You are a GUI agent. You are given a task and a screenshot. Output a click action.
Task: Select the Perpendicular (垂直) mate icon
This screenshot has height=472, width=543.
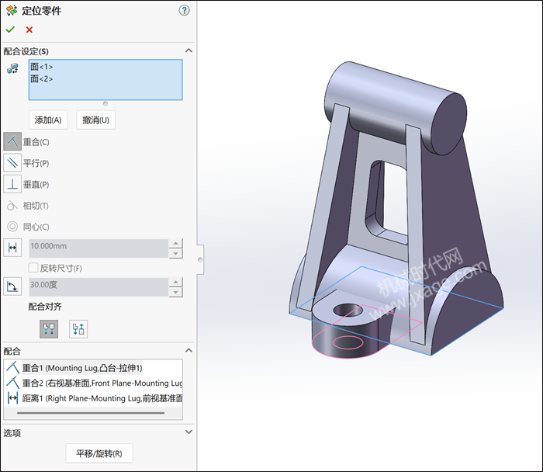click(13, 184)
